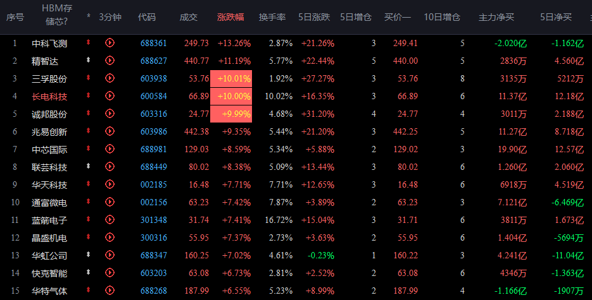Click the 3分钟 column header

tap(110, 17)
